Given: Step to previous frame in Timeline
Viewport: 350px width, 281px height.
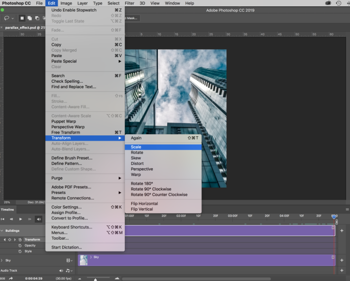Looking at the screenshot, I should pyautogui.click(x=11, y=219).
